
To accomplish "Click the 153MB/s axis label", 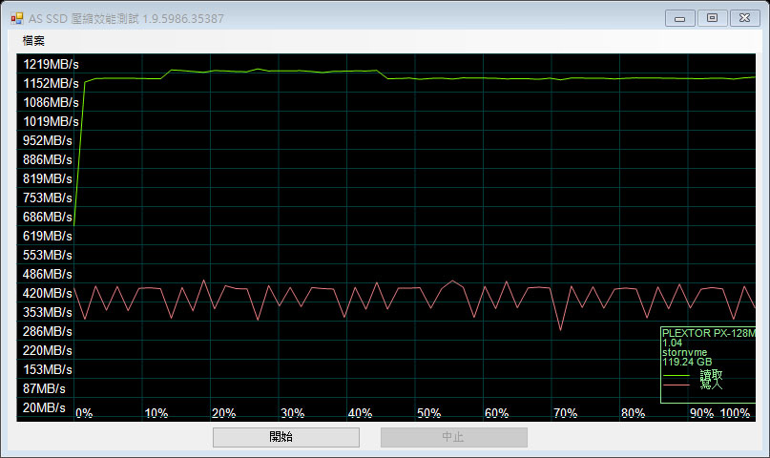I will [47, 369].
